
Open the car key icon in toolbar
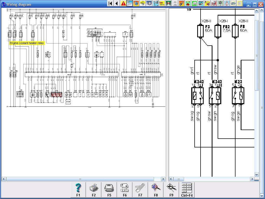[x=181, y=3]
